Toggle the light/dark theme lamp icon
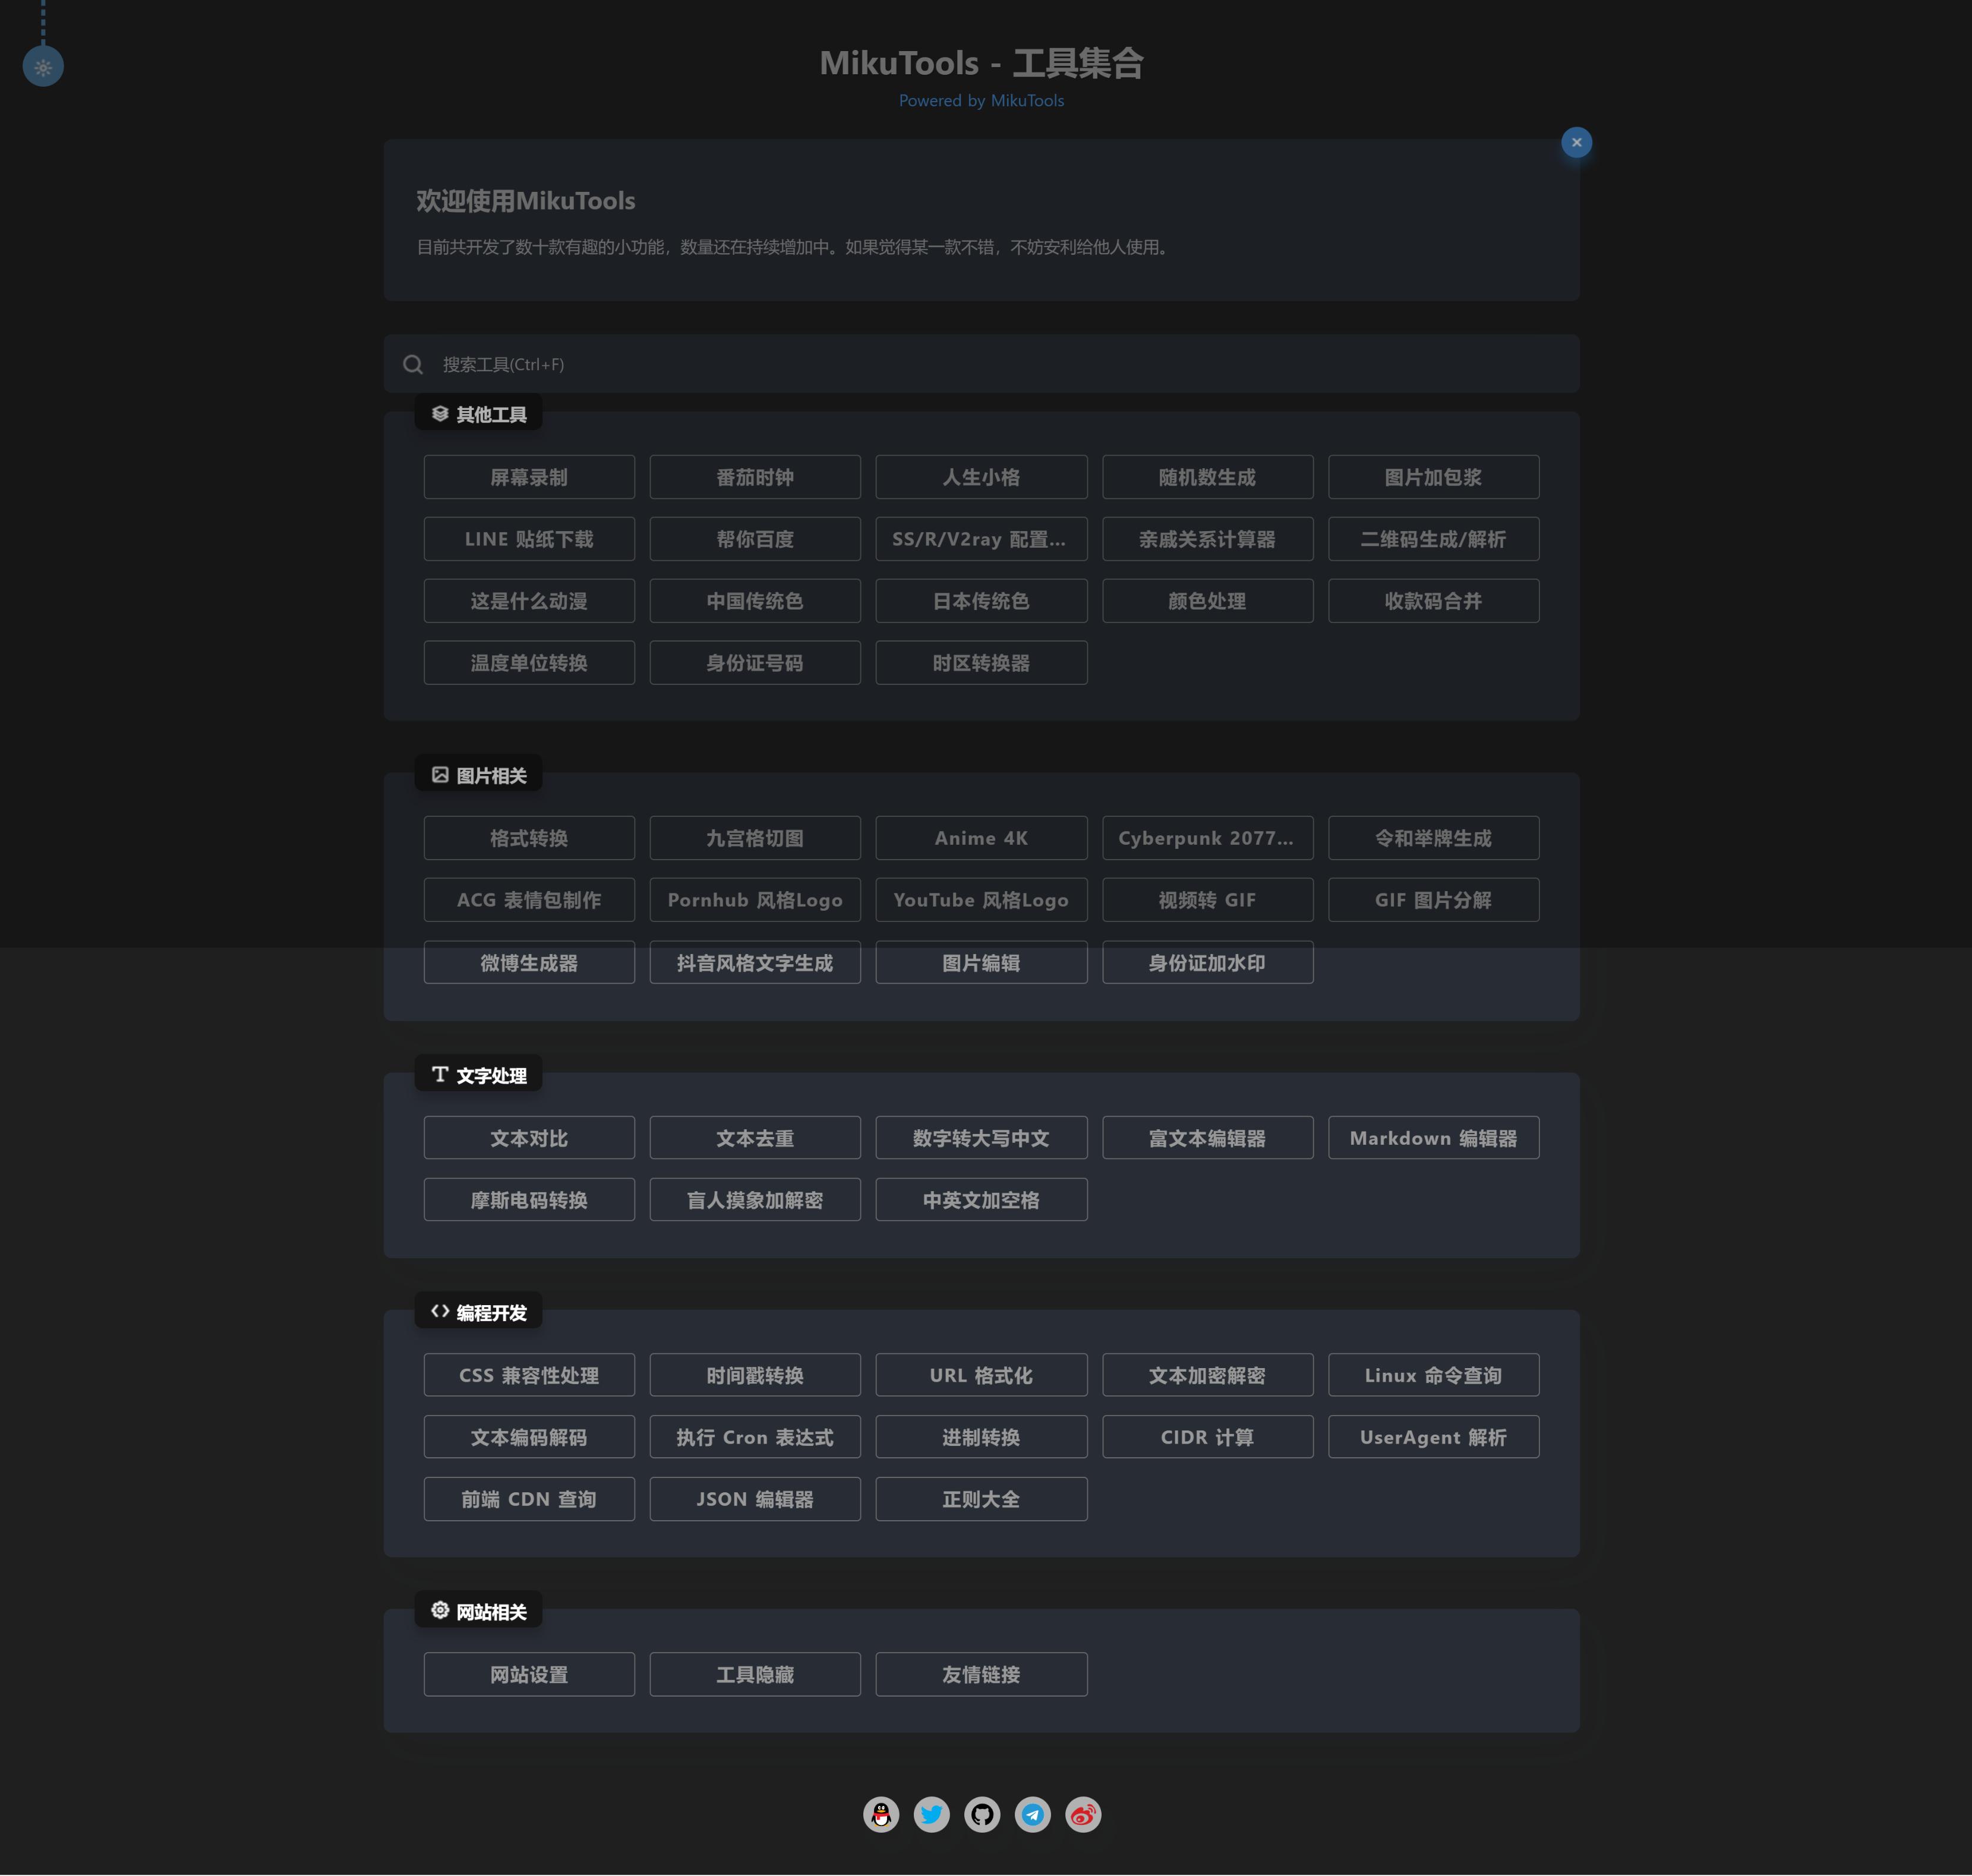Screen dimensions: 1972x1876 pyautogui.click(x=43, y=67)
